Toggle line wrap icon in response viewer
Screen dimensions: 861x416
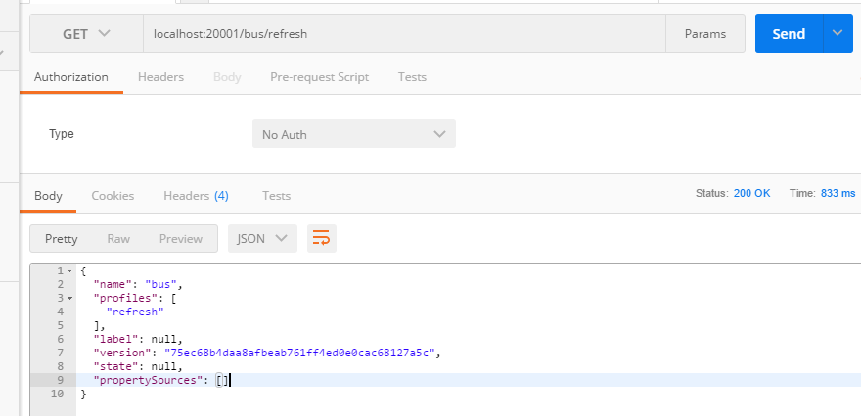[x=322, y=238]
